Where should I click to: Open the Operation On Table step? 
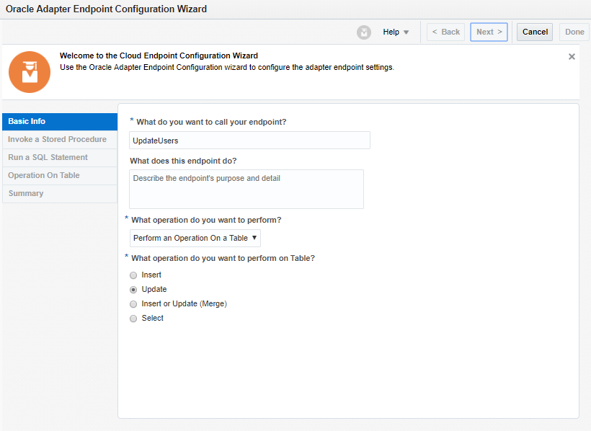pyautogui.click(x=60, y=176)
